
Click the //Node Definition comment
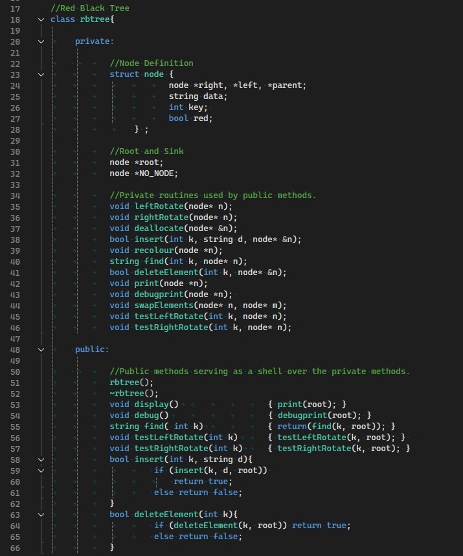click(152, 63)
